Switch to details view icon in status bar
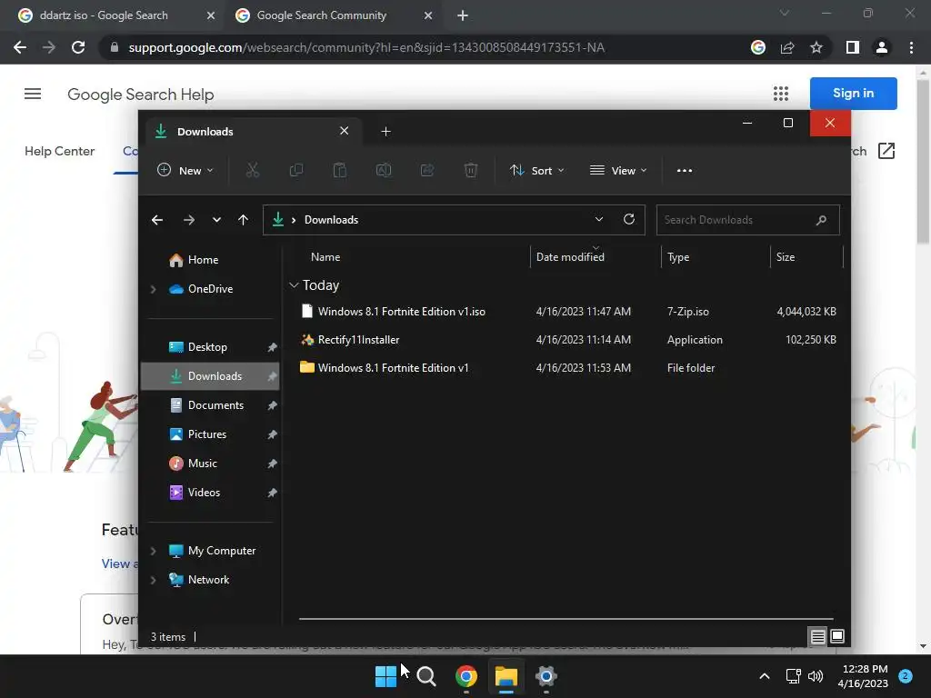Screen dimensions: 931x698 (817, 637)
